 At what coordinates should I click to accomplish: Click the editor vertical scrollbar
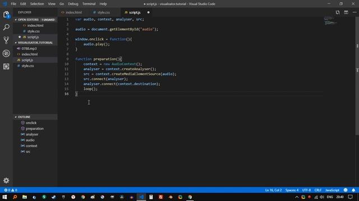tap(357, 76)
